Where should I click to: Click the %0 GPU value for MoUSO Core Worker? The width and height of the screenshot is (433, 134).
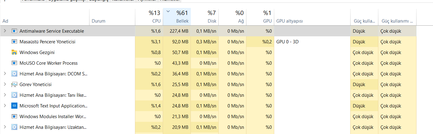click(269, 63)
